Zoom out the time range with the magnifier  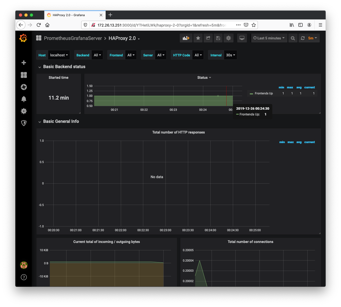(293, 38)
